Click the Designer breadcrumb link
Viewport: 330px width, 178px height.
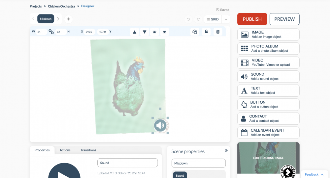tap(87, 6)
